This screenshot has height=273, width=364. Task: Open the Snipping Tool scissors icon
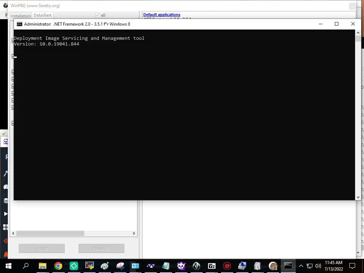tap(120, 266)
